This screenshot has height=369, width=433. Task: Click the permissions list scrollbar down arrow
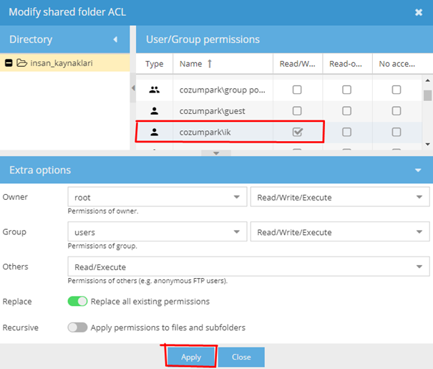[427, 144]
